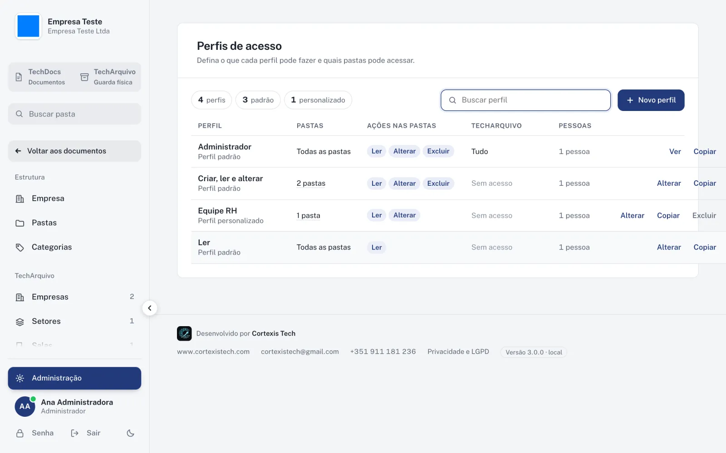726x453 pixels.
Task: Open Privacidade e LGPD link
Action: point(458,352)
